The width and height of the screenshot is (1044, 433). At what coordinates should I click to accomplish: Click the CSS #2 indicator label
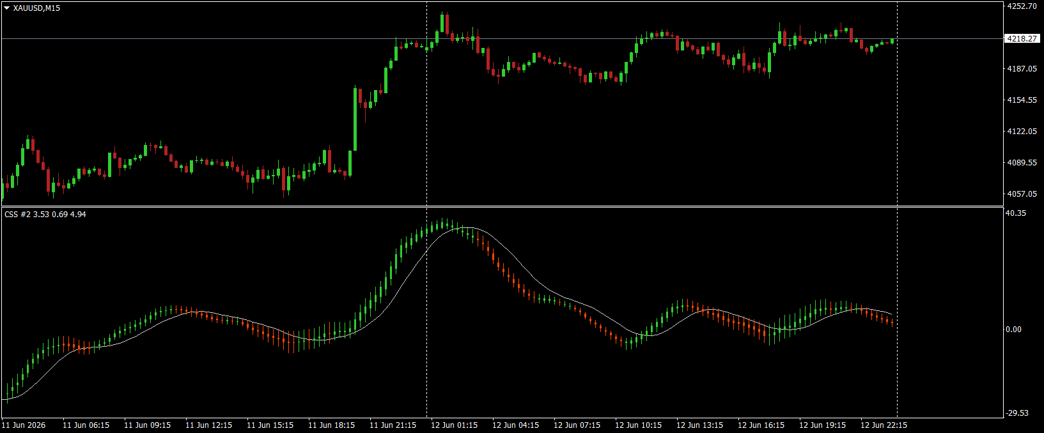point(45,215)
